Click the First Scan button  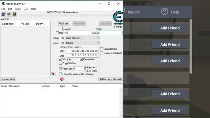pos(63,23)
